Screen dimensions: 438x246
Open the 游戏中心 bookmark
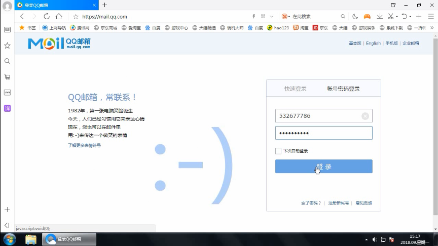coord(176,28)
